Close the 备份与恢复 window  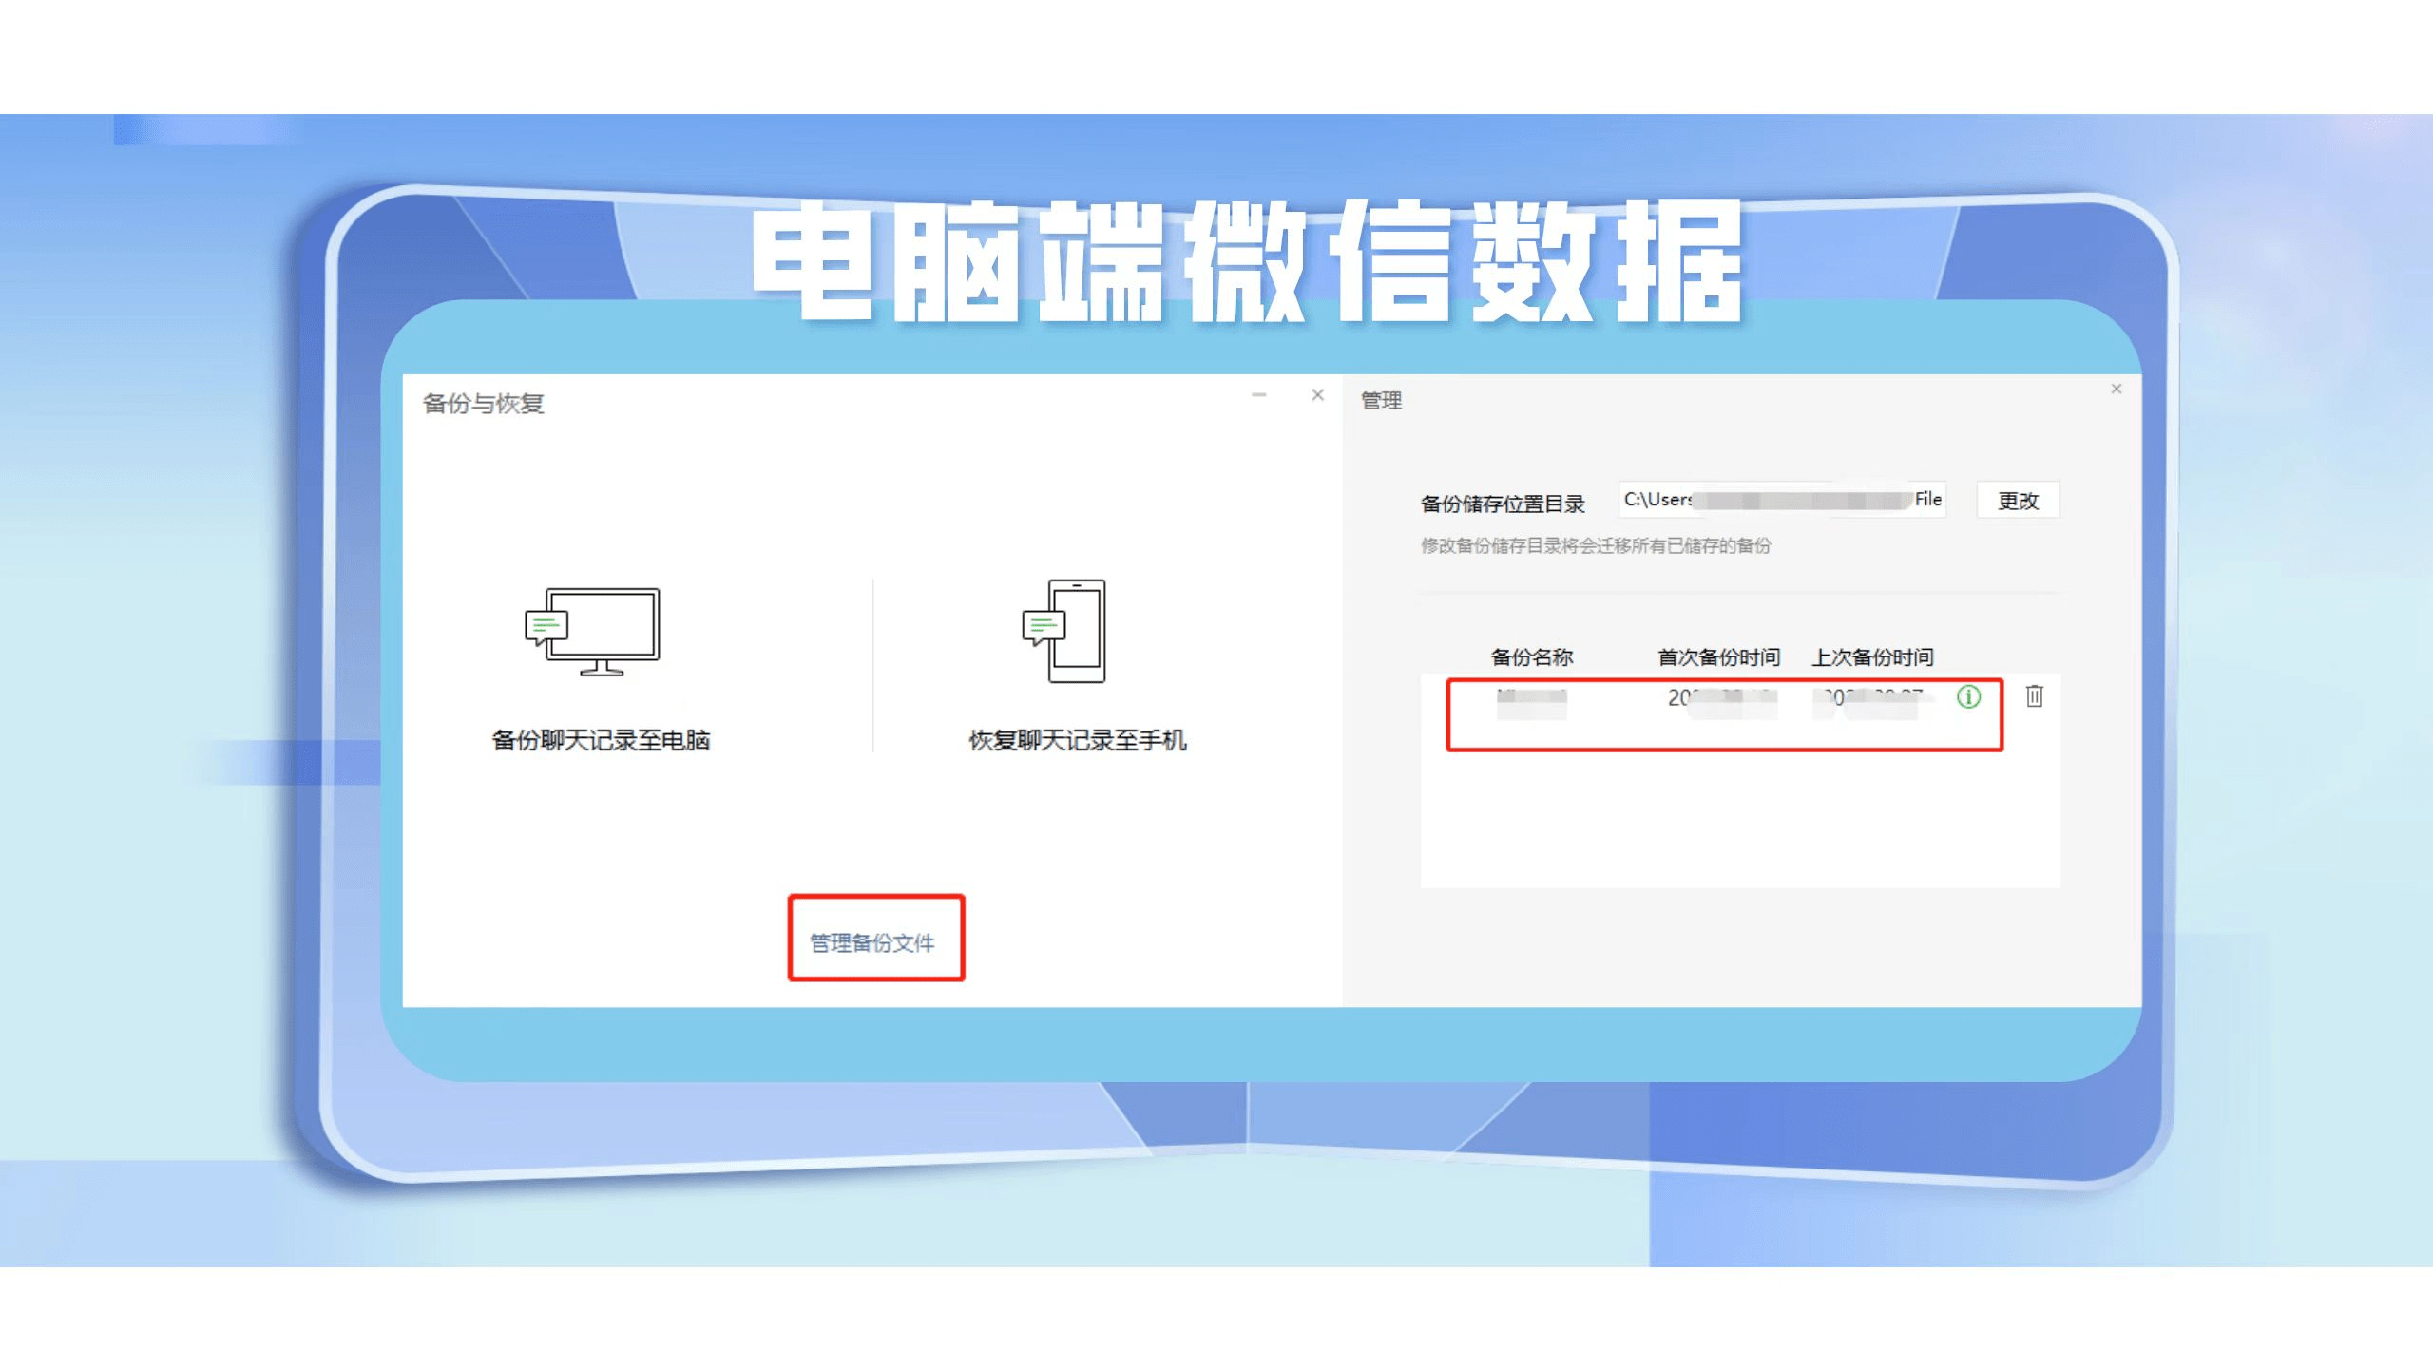tap(1317, 395)
